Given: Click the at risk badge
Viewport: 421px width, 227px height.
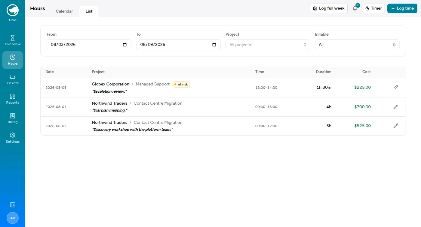Looking at the screenshot, I should pos(181,84).
